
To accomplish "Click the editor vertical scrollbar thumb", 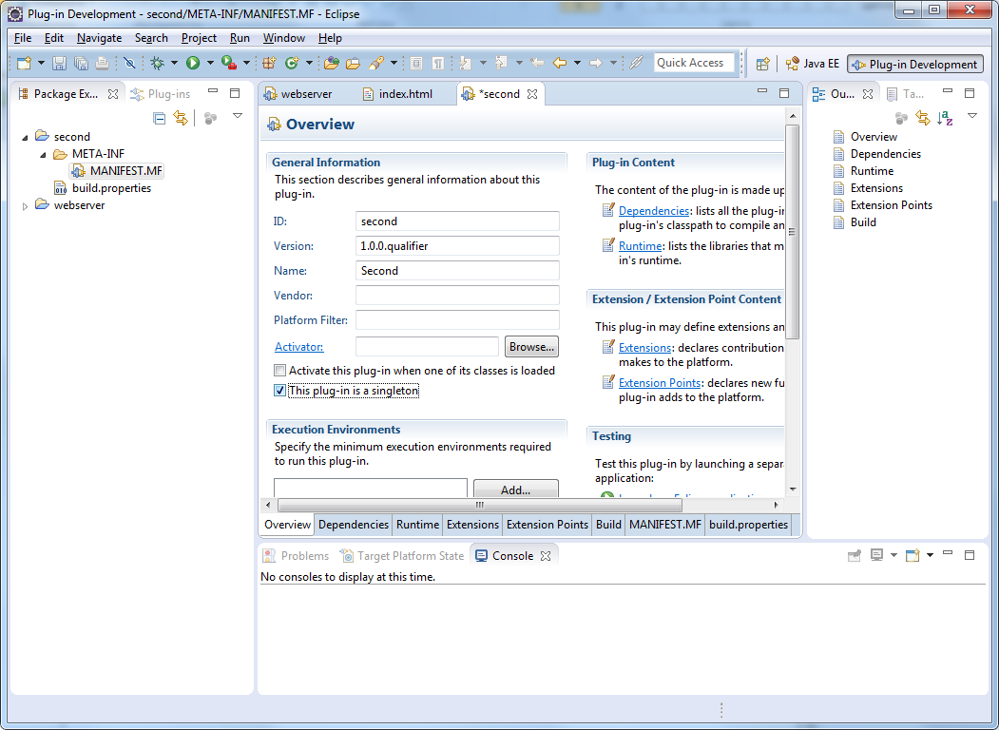I will pos(792,231).
